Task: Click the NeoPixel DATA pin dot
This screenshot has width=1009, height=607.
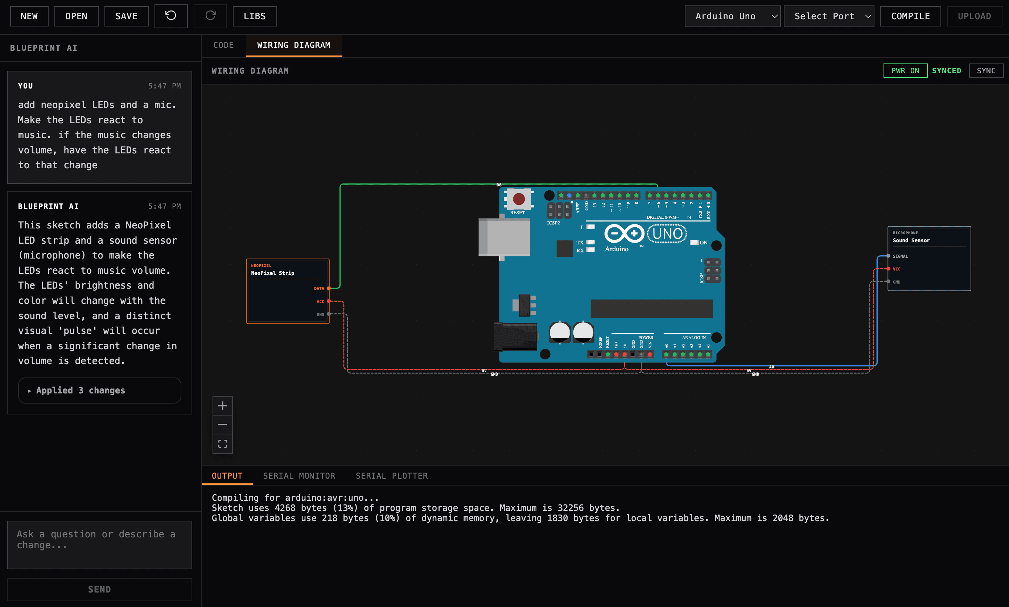Action: pyautogui.click(x=329, y=288)
